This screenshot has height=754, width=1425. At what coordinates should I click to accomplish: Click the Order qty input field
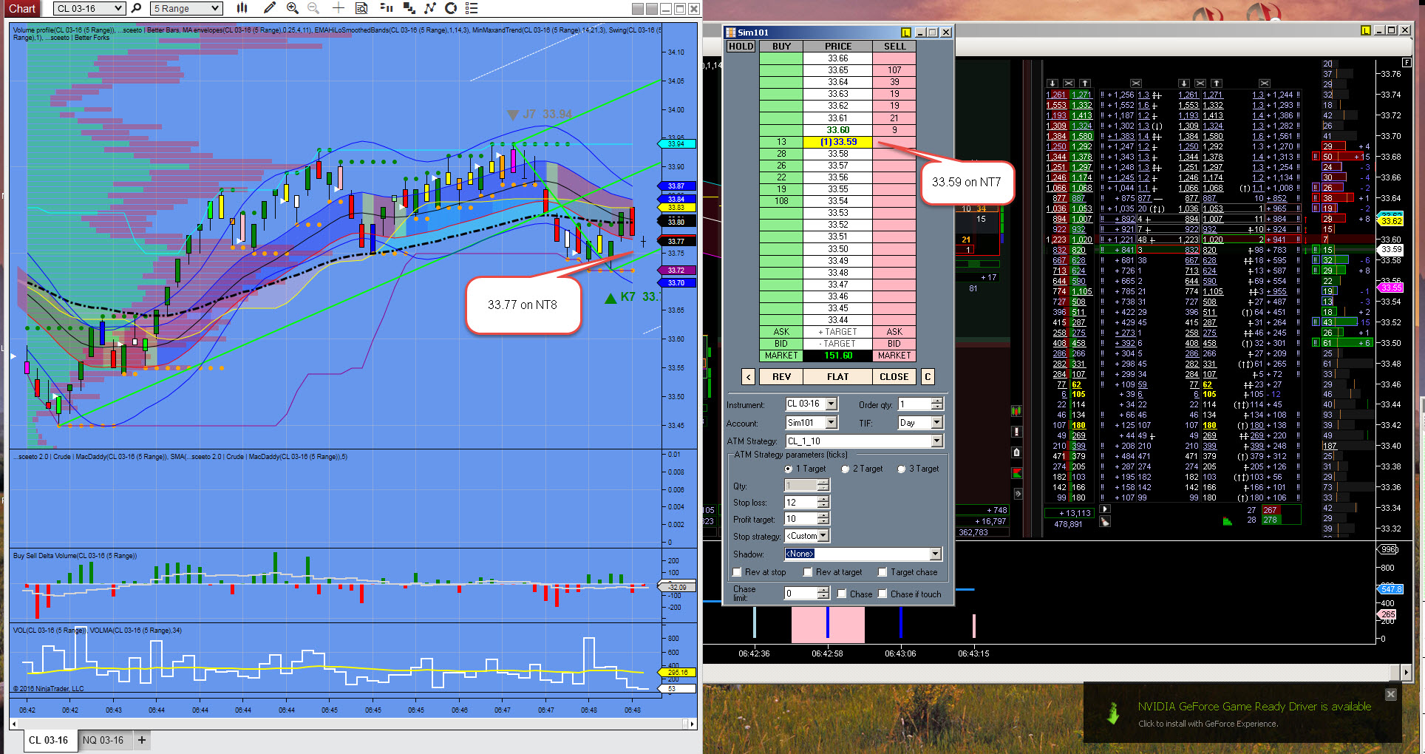pyautogui.click(x=914, y=404)
